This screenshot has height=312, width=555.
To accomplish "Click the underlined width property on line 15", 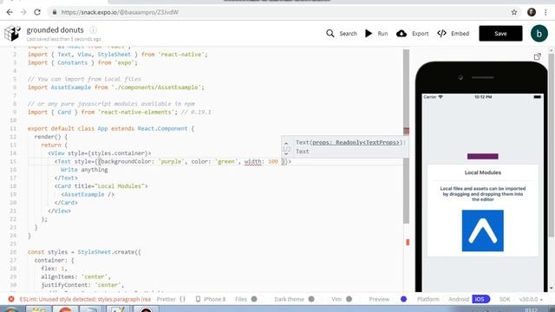I will pyautogui.click(x=252, y=161).
